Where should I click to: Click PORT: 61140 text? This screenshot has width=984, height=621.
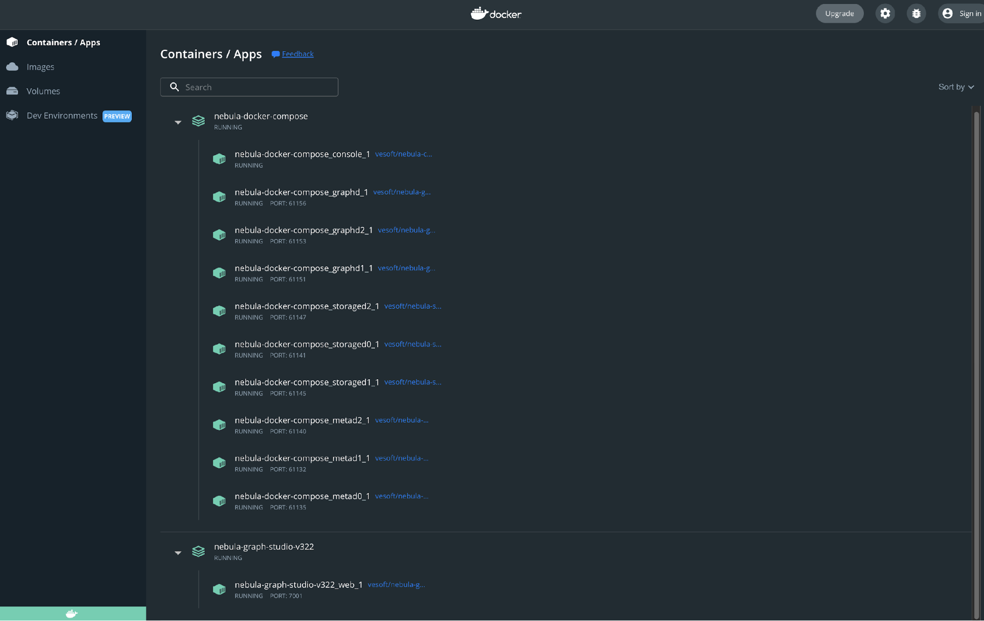[x=288, y=431]
